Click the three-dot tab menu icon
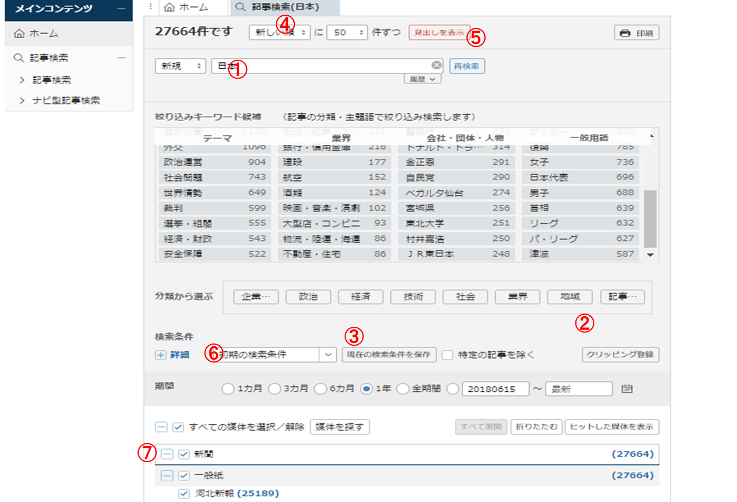The width and height of the screenshot is (737, 502). pyautogui.click(x=151, y=7)
